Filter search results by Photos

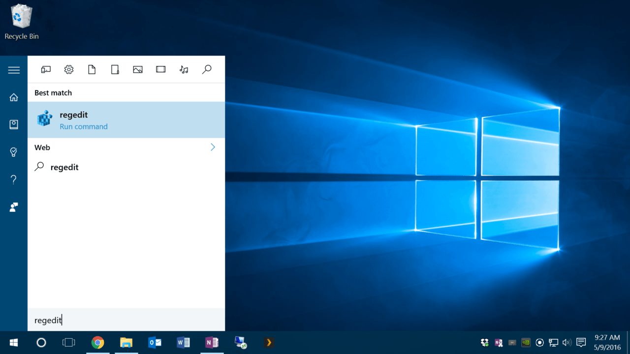pyautogui.click(x=137, y=69)
